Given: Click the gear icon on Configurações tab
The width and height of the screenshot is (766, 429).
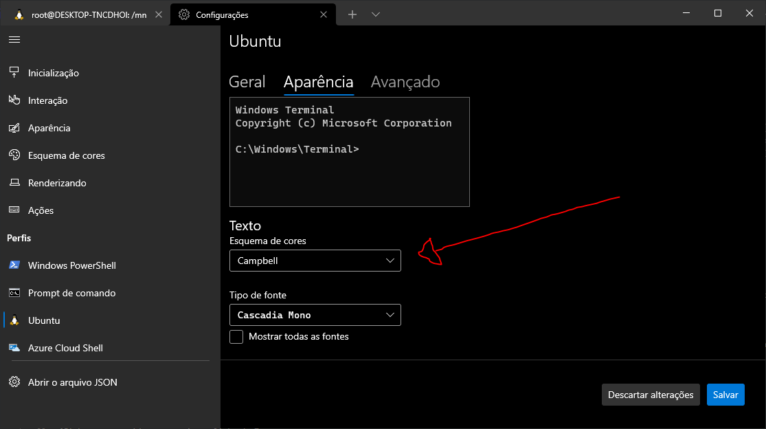Looking at the screenshot, I should coord(184,14).
